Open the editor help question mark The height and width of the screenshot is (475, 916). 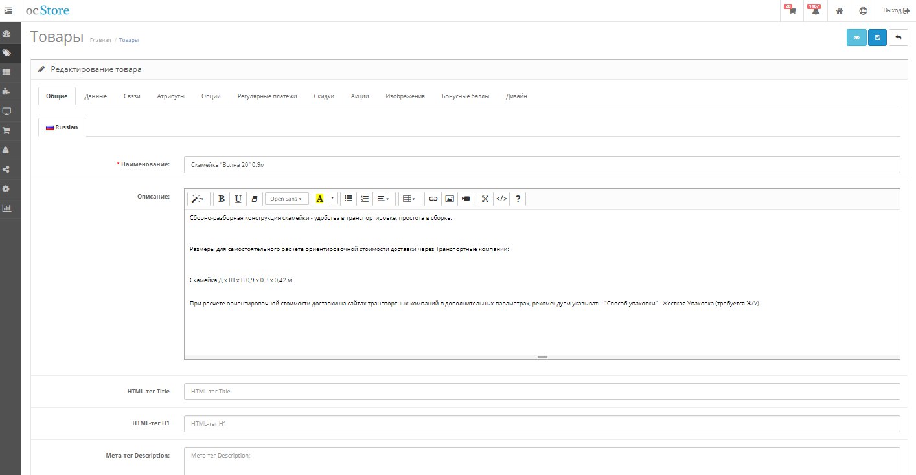(518, 199)
